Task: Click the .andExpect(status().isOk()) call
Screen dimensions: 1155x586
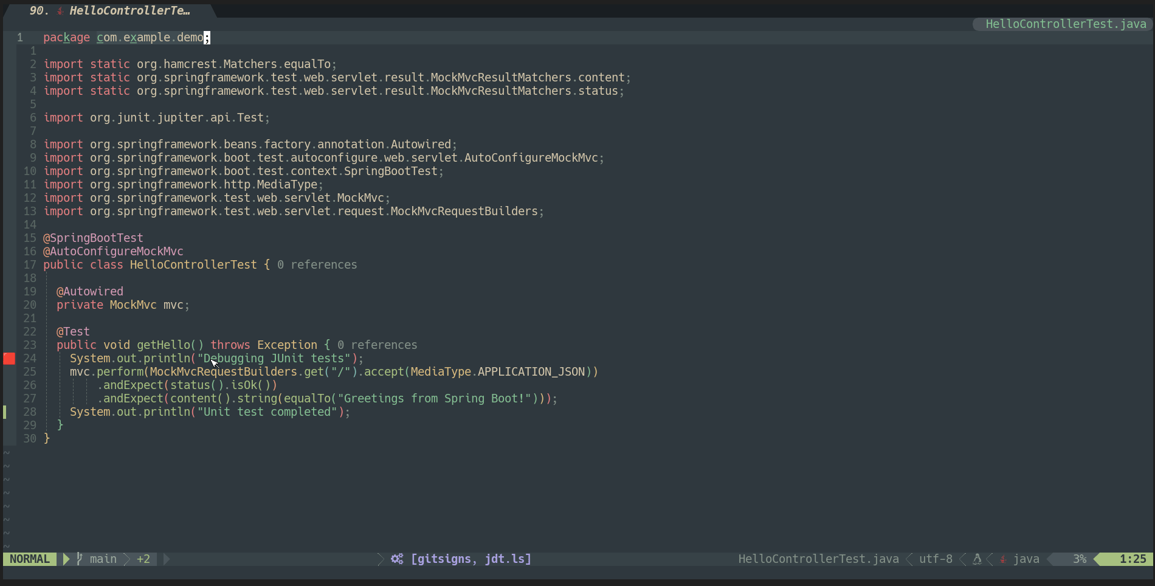Action: coord(187,385)
